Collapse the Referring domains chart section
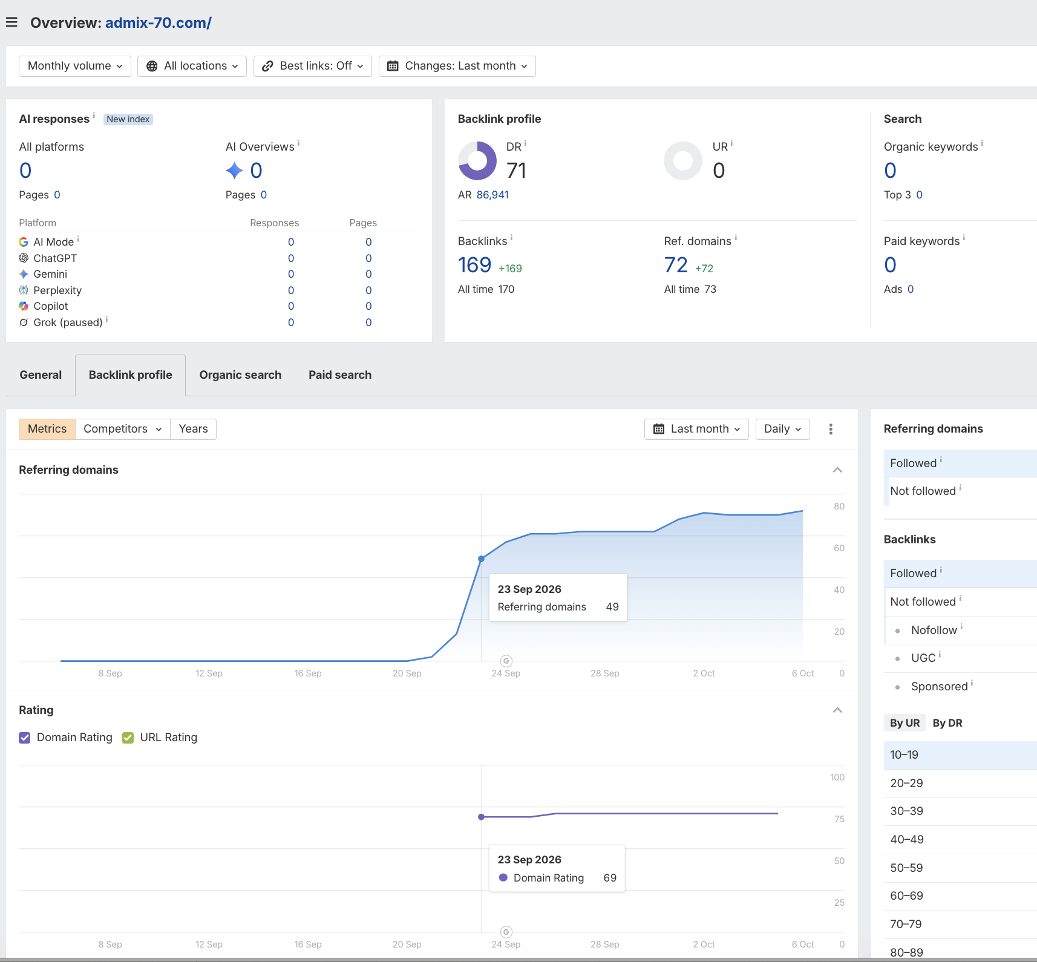The width and height of the screenshot is (1037, 962). point(837,470)
